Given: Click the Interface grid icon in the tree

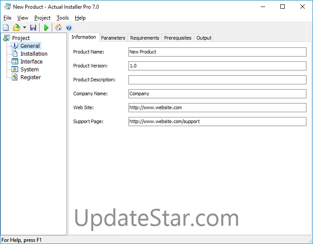Looking at the screenshot, I should 15,61.
